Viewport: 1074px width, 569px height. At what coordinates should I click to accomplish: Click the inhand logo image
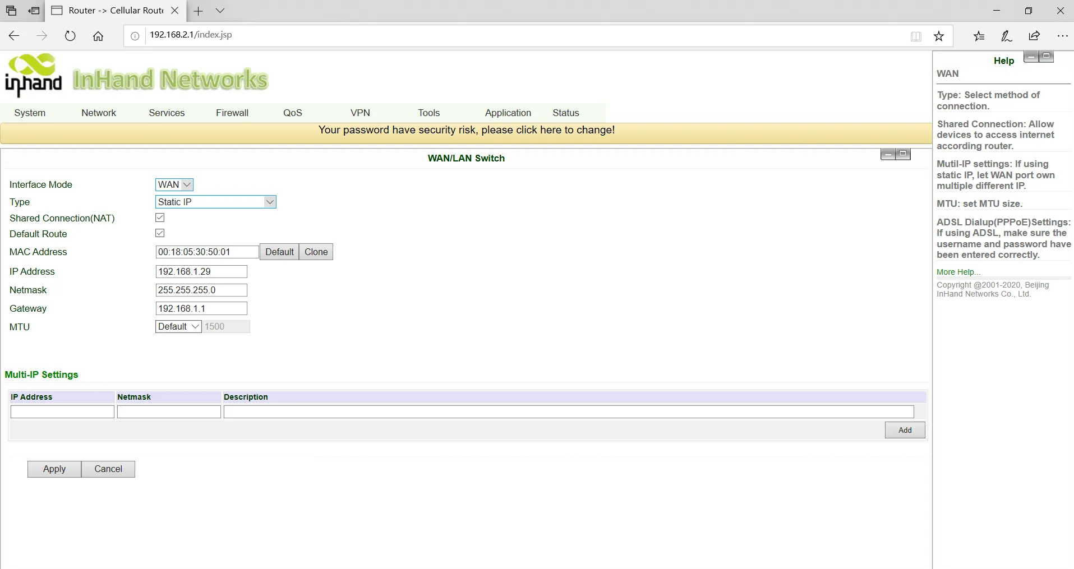34,75
